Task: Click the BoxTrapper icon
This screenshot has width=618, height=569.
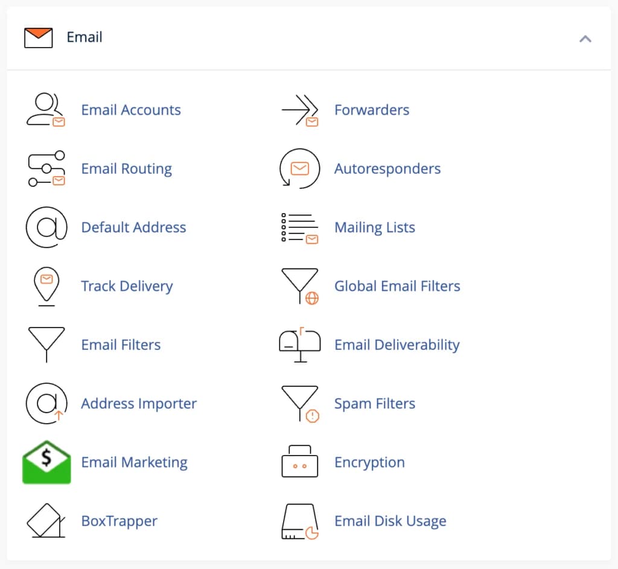Action: coord(46,521)
